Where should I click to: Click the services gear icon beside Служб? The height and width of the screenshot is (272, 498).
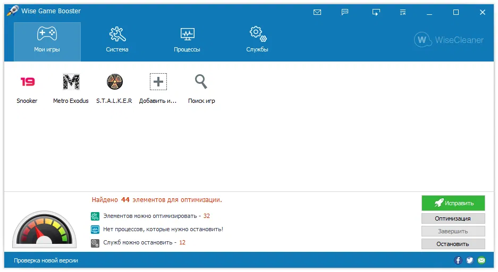point(95,243)
